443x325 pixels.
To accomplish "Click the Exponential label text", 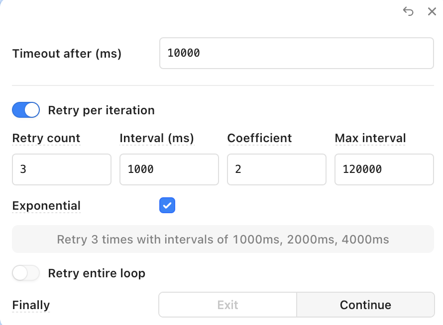I will click(46, 206).
